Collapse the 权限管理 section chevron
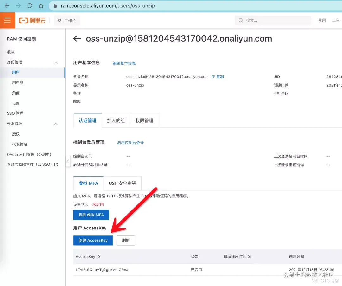 tap(56, 124)
